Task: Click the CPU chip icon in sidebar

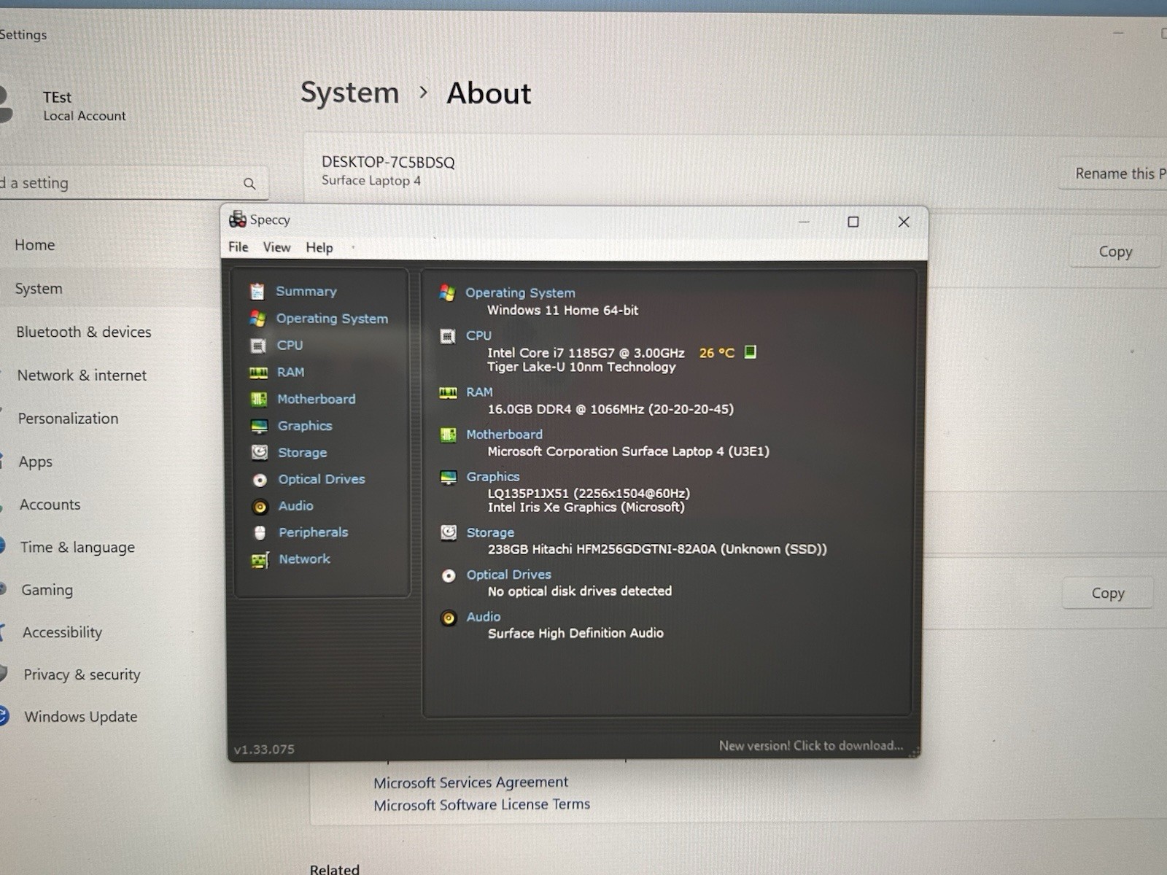Action: point(258,346)
